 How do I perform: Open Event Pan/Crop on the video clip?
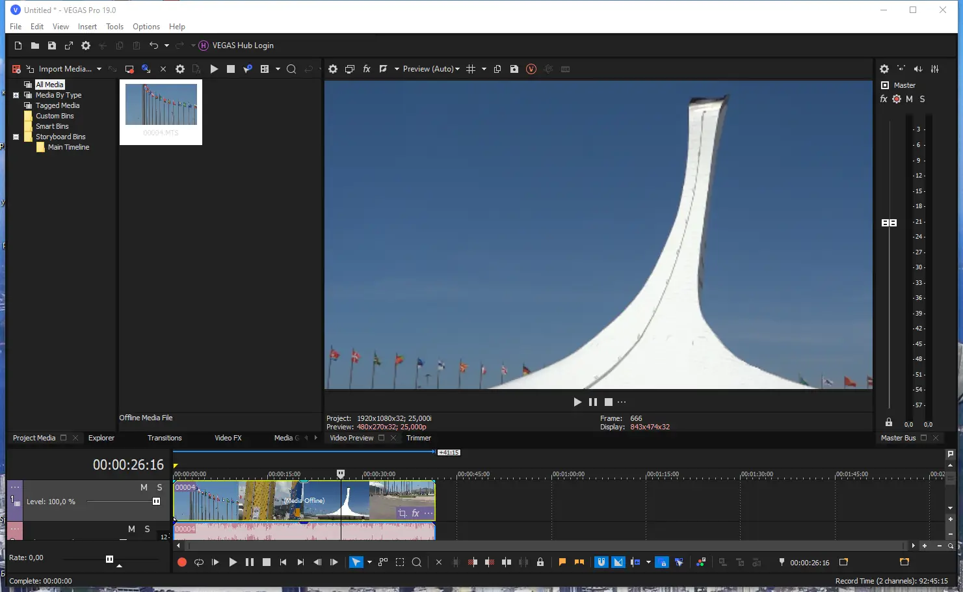(402, 513)
